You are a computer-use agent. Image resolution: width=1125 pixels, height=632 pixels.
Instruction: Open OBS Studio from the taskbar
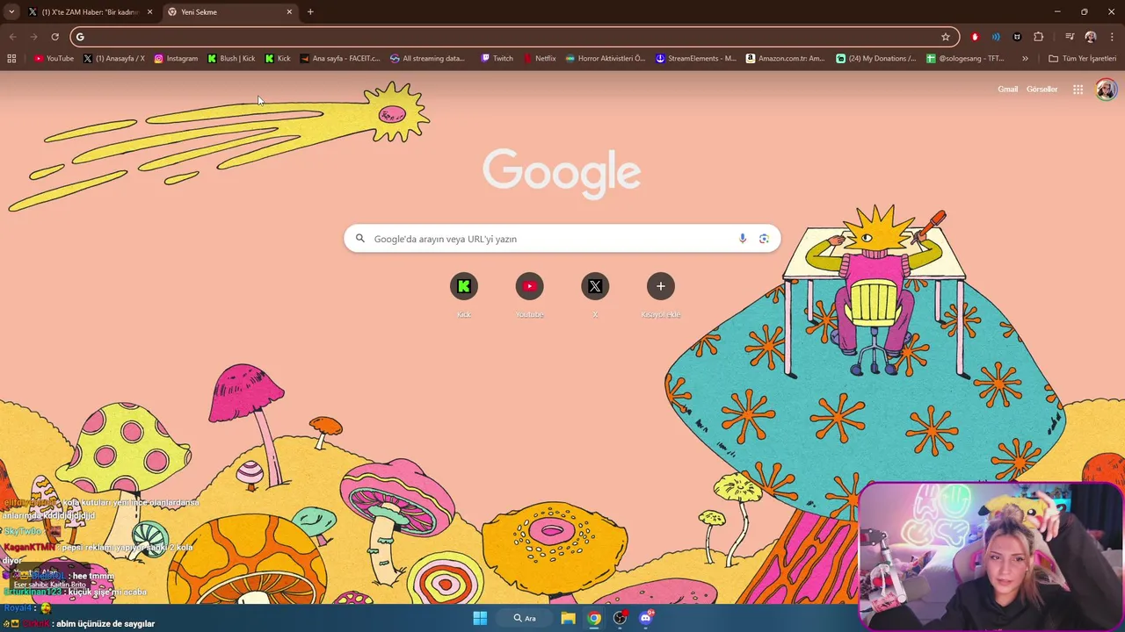point(620,618)
